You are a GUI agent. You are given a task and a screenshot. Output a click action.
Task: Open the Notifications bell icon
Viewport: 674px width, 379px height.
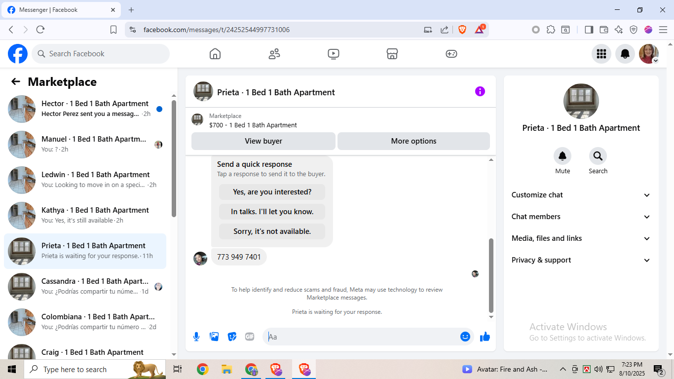(x=625, y=54)
